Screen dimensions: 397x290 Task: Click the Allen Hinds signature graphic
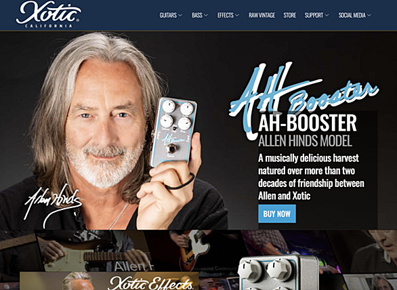click(53, 205)
